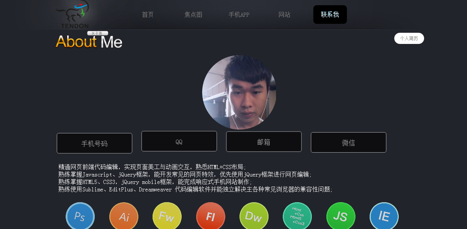Open the 首页 navigation item

pos(148,15)
